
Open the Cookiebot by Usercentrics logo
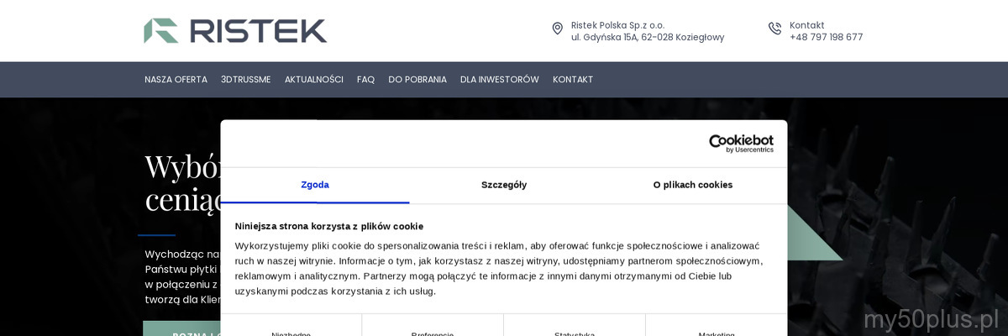pyautogui.click(x=741, y=144)
